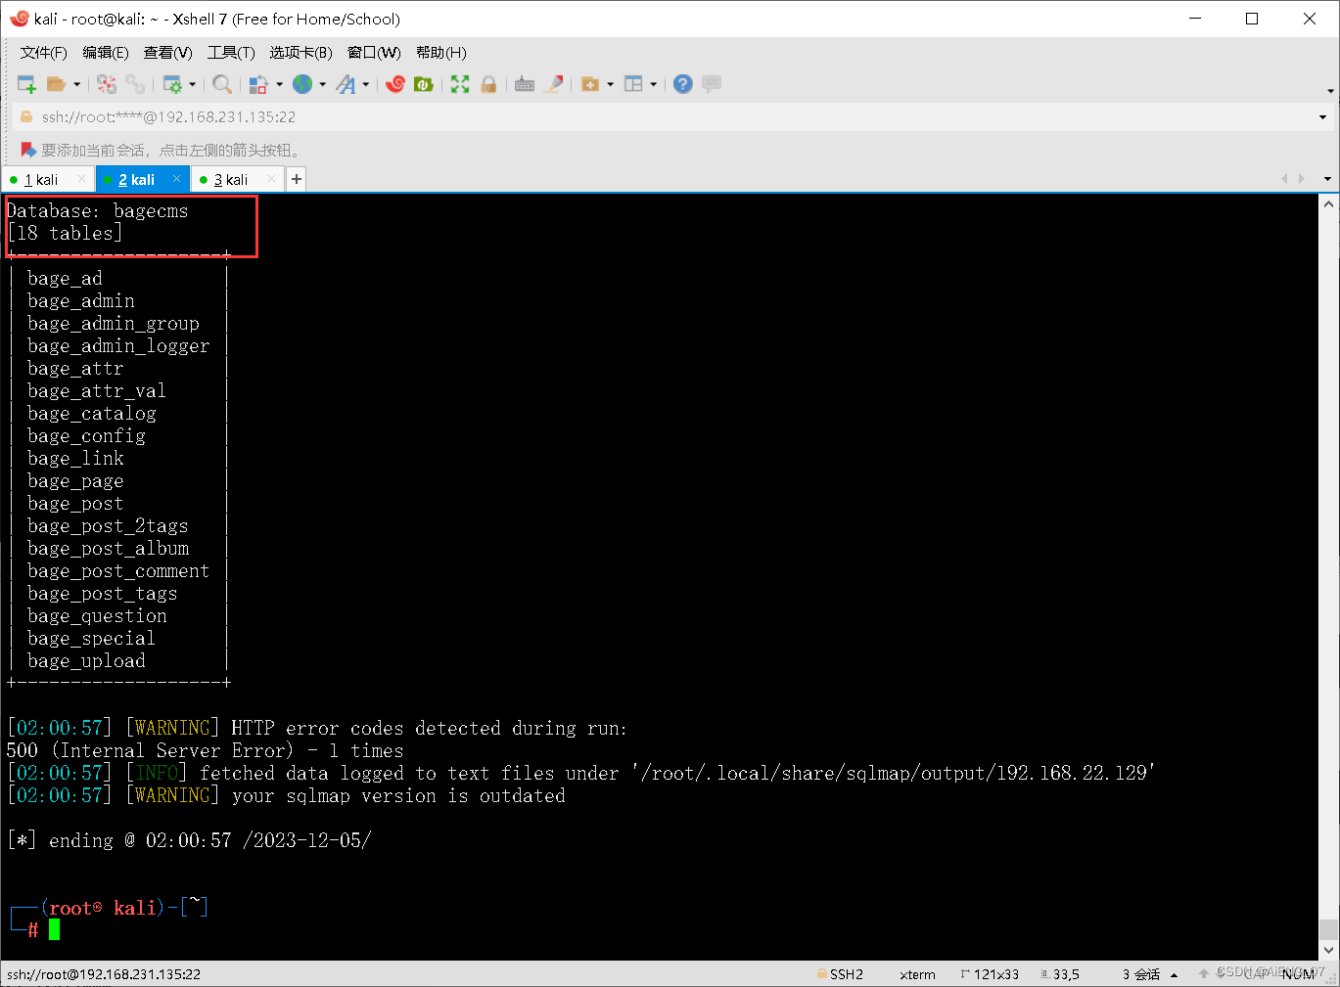Click the address bar lock icon
The image size is (1340, 987).
[x=26, y=116]
